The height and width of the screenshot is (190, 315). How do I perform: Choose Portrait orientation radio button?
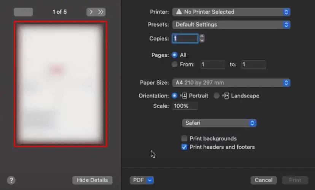tap(174, 96)
